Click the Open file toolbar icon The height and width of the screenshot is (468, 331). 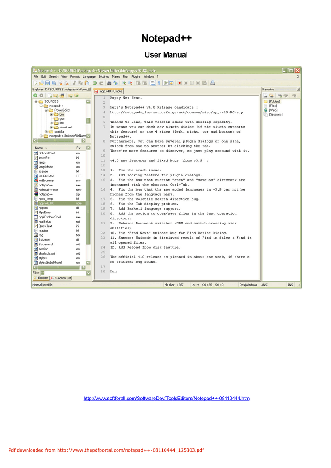click(42, 83)
